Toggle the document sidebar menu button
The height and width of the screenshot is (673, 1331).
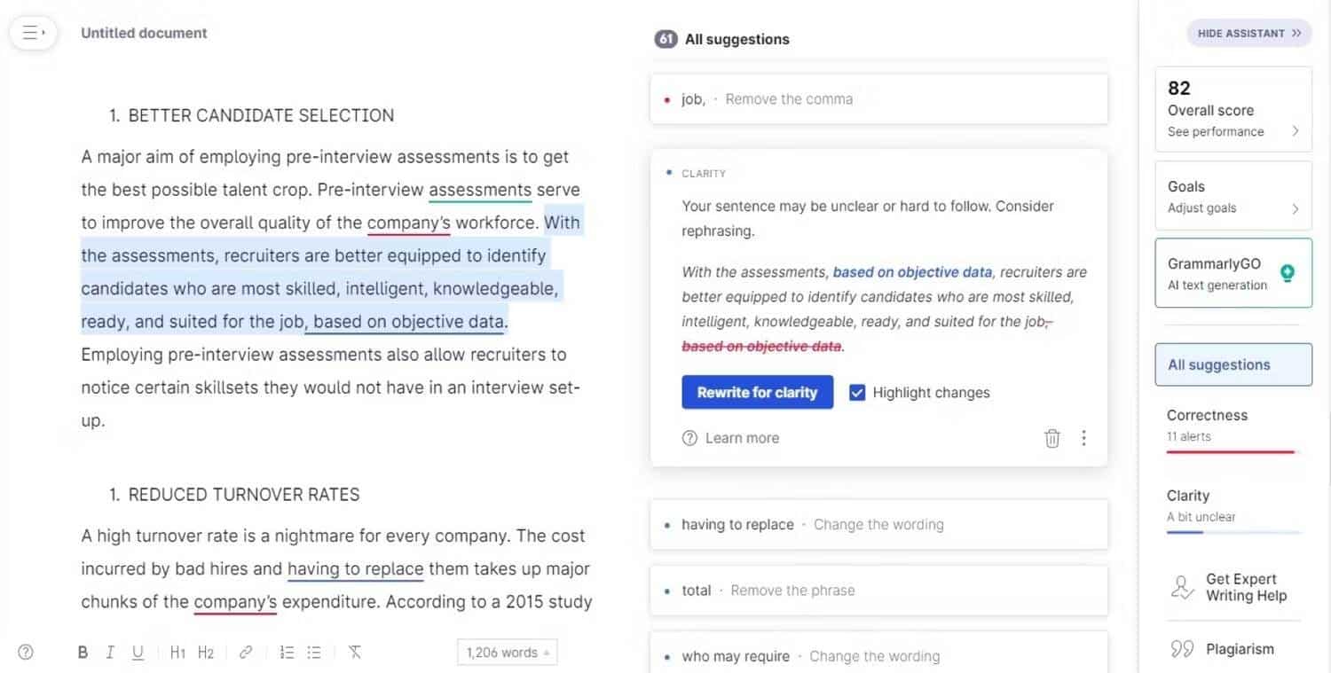[x=33, y=33]
